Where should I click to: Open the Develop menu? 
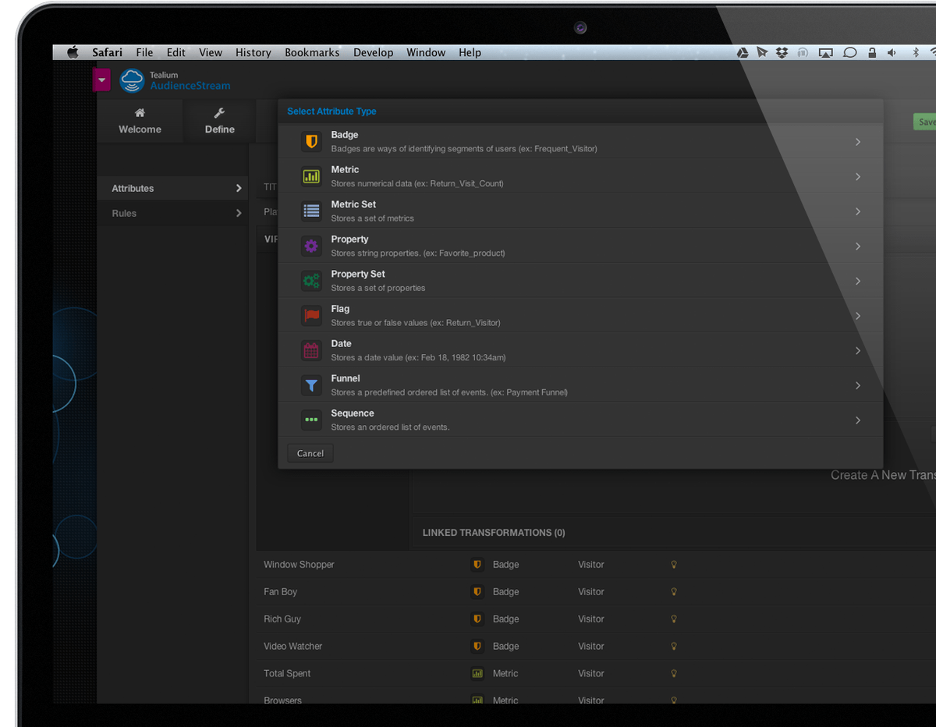click(374, 52)
